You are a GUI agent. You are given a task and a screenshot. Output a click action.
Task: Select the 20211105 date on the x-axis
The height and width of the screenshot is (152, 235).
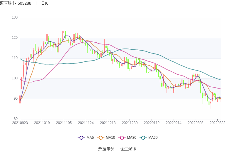(x=64, y=123)
